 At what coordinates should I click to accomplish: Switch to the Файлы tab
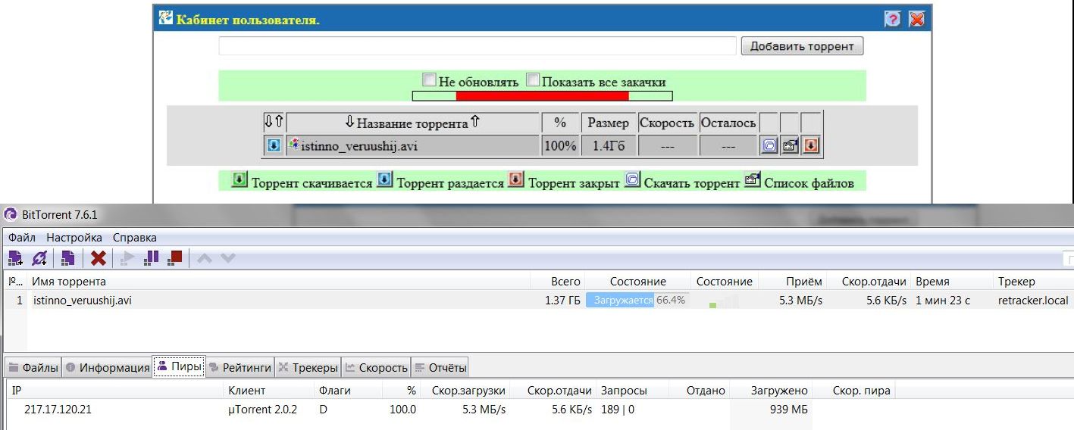pyautogui.click(x=33, y=368)
